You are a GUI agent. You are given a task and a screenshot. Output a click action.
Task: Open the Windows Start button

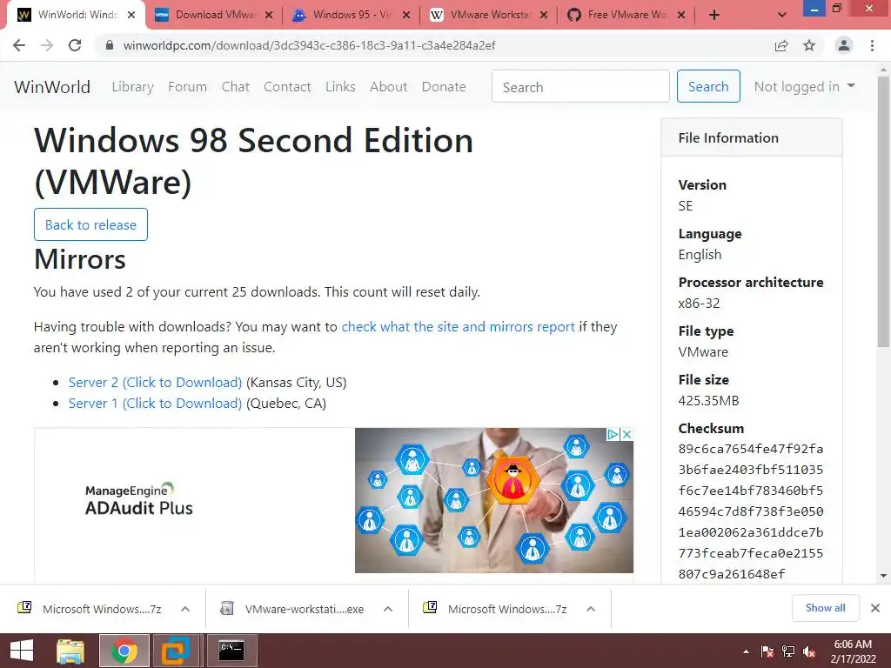click(22, 651)
